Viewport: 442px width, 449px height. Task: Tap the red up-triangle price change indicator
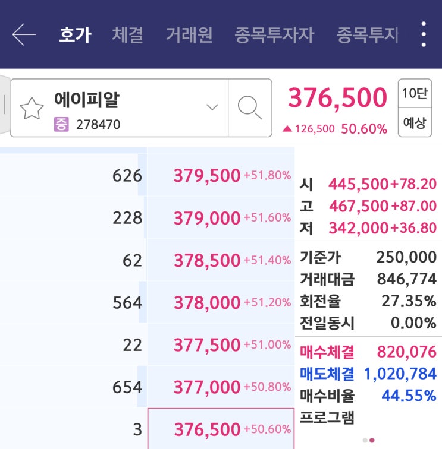pos(287,128)
